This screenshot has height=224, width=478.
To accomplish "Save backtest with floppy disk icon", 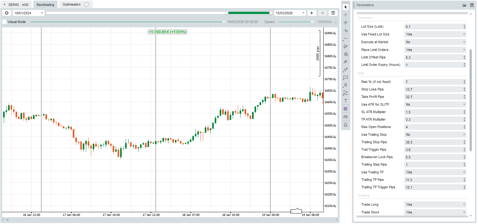I will pos(333,13).
